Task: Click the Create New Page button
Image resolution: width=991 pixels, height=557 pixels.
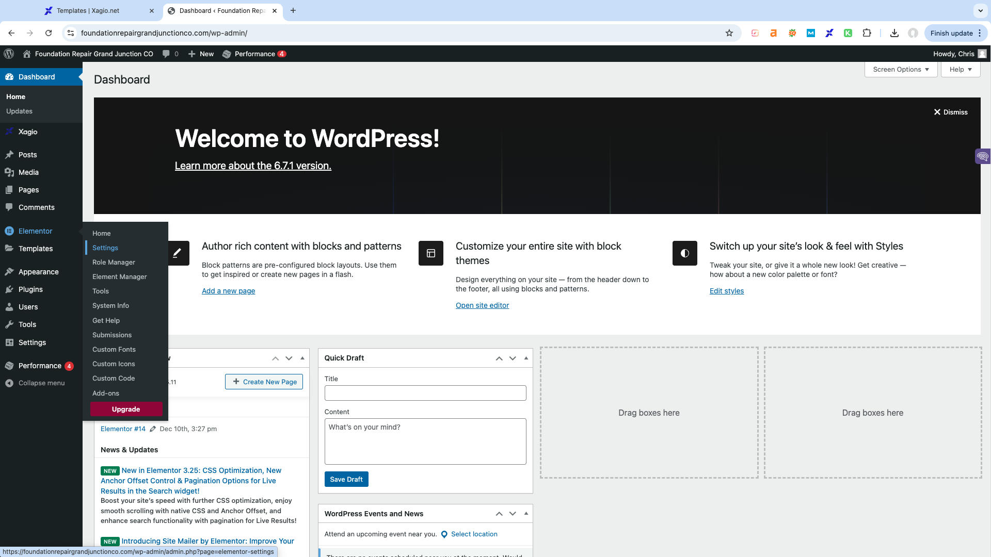Action: click(x=264, y=382)
